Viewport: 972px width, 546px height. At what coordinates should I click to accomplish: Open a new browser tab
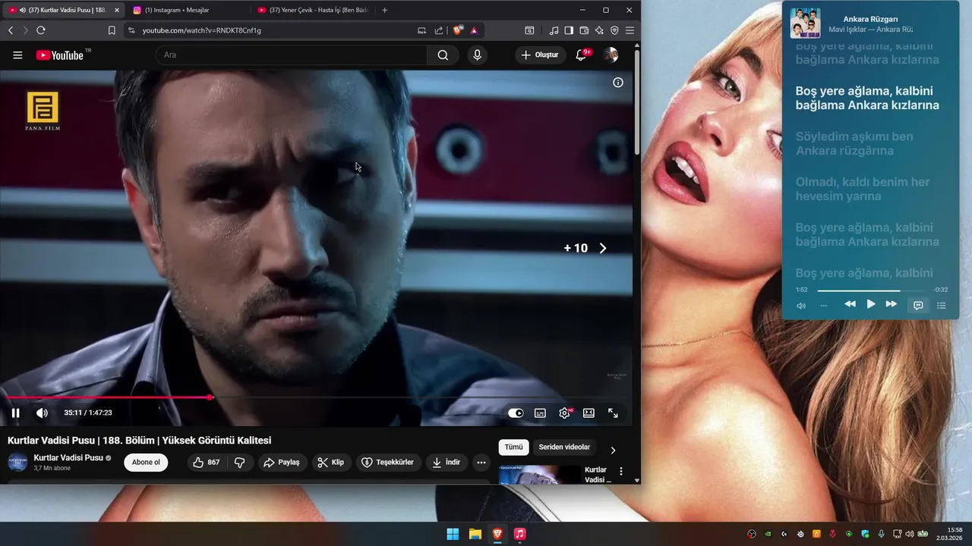[x=384, y=10]
